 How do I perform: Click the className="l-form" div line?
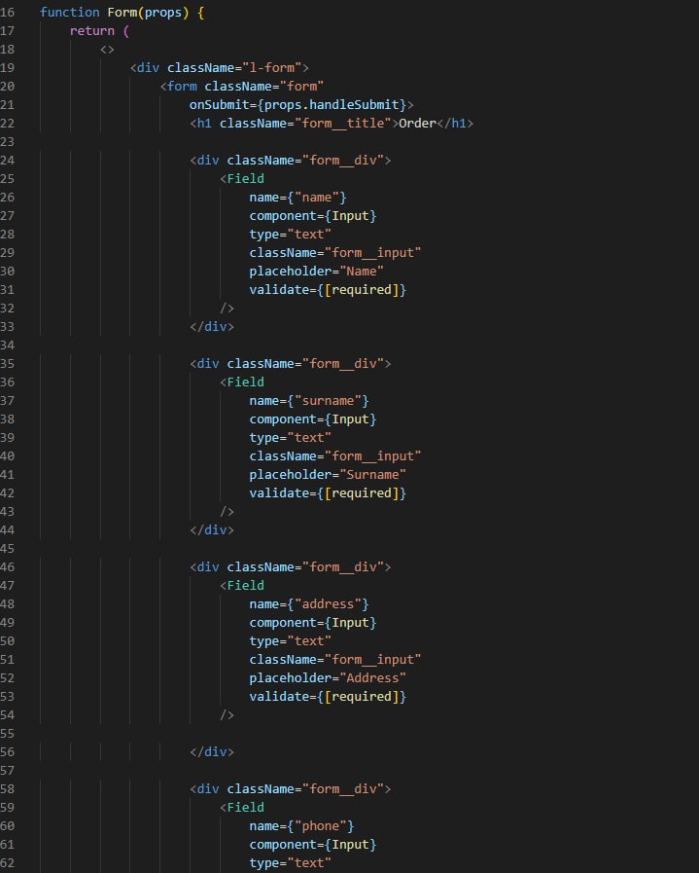tap(220, 67)
